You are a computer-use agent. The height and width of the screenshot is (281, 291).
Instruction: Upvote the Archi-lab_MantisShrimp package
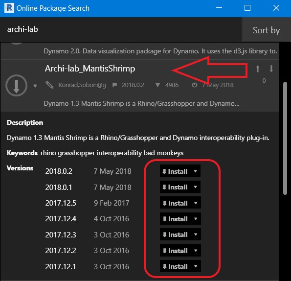pos(258,69)
